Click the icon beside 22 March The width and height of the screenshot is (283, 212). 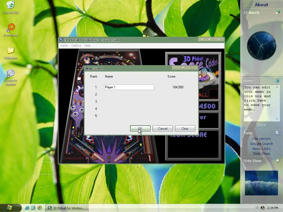click(277, 12)
